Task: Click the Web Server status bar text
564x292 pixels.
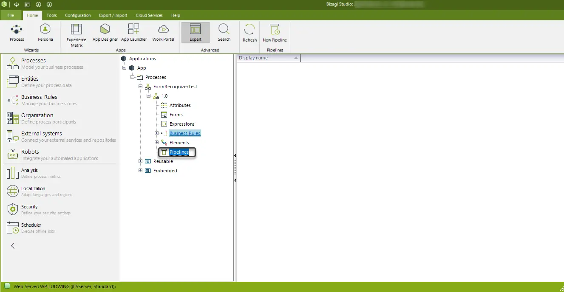Action: point(65,286)
